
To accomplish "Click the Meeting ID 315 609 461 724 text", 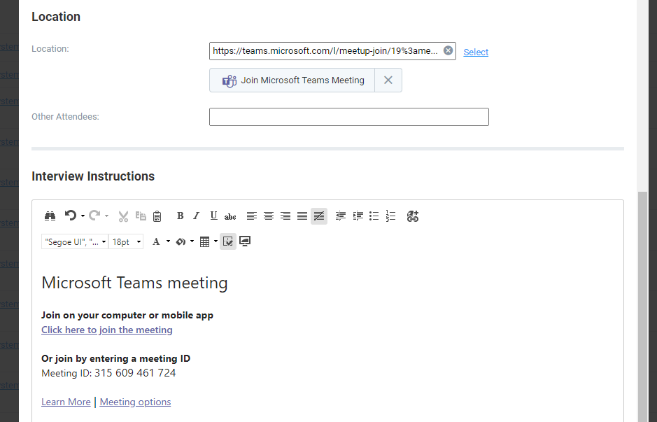I will click(108, 373).
